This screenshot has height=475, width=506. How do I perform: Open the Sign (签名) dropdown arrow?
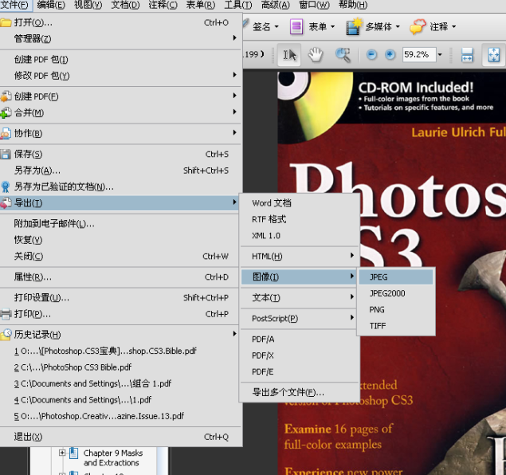(x=277, y=27)
